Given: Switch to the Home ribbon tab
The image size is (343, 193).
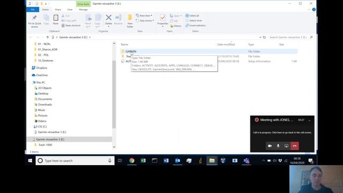Looking at the screenshot, I should pyautogui.click(x=45, y=10).
